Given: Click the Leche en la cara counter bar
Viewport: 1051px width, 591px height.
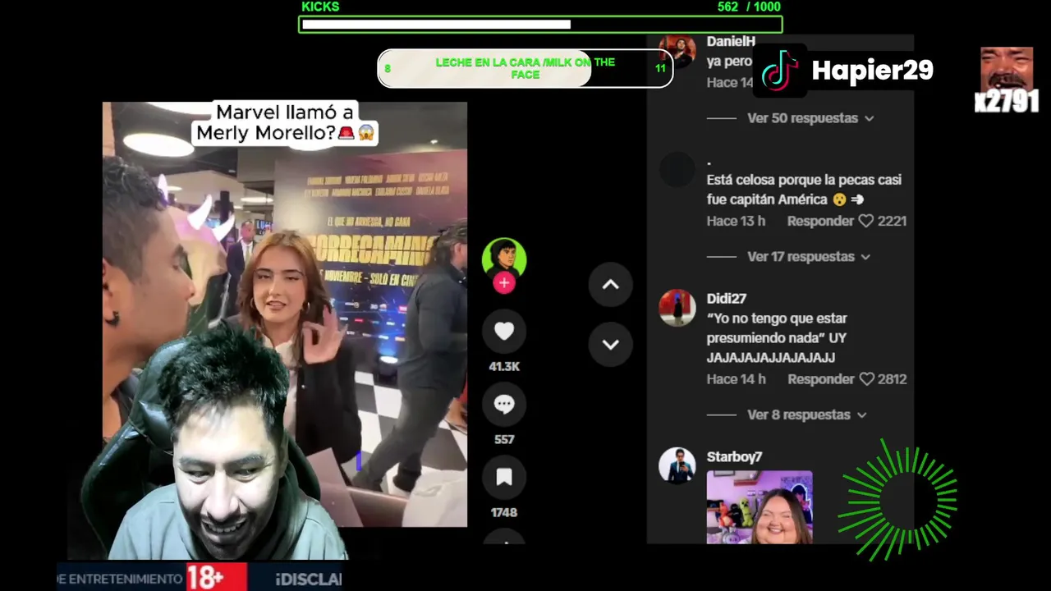Looking at the screenshot, I should coord(525,69).
